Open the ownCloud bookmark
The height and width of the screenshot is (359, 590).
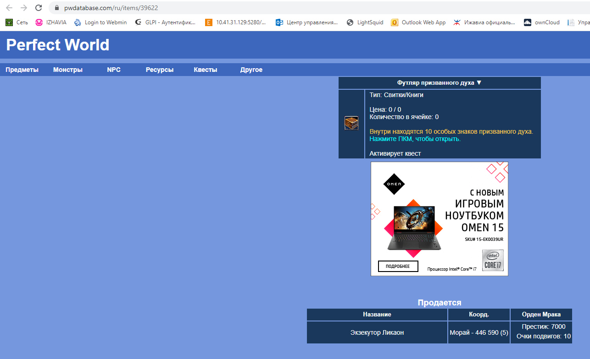pos(542,22)
